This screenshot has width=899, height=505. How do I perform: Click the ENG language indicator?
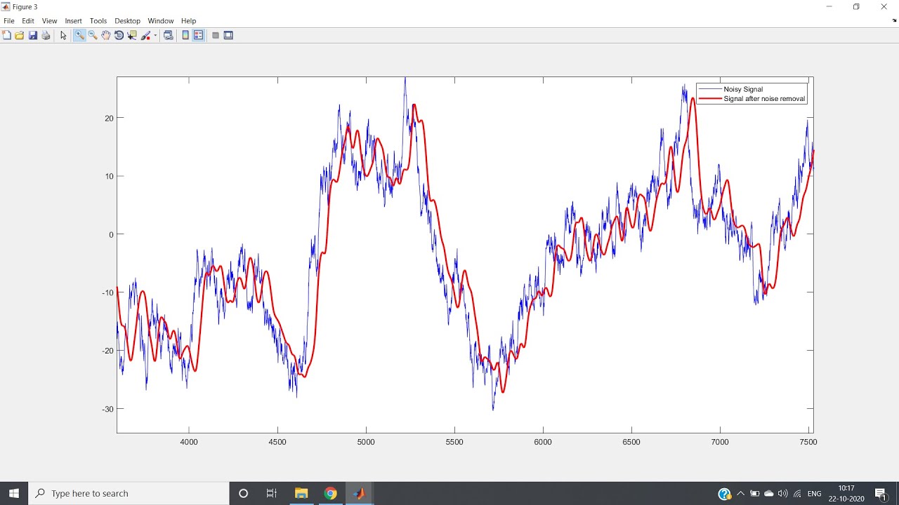(815, 494)
